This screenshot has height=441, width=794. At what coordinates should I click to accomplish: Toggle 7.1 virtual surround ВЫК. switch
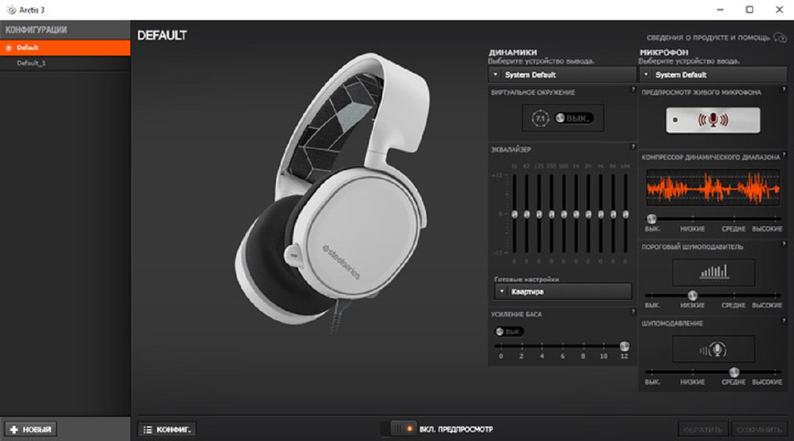coord(573,118)
